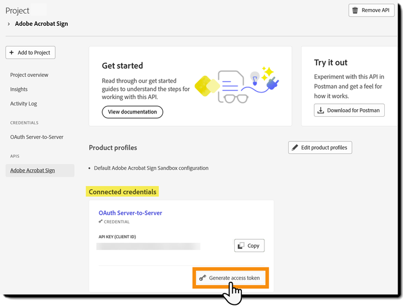Click the Adobe Acrobat Sign title
The width and height of the screenshot is (403, 306).
point(41,24)
